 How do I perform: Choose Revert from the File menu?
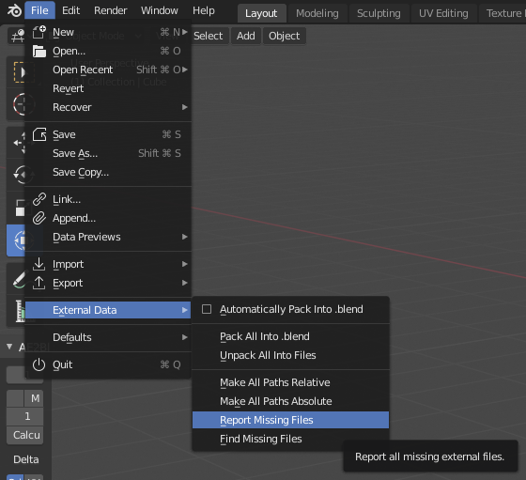coord(108,88)
